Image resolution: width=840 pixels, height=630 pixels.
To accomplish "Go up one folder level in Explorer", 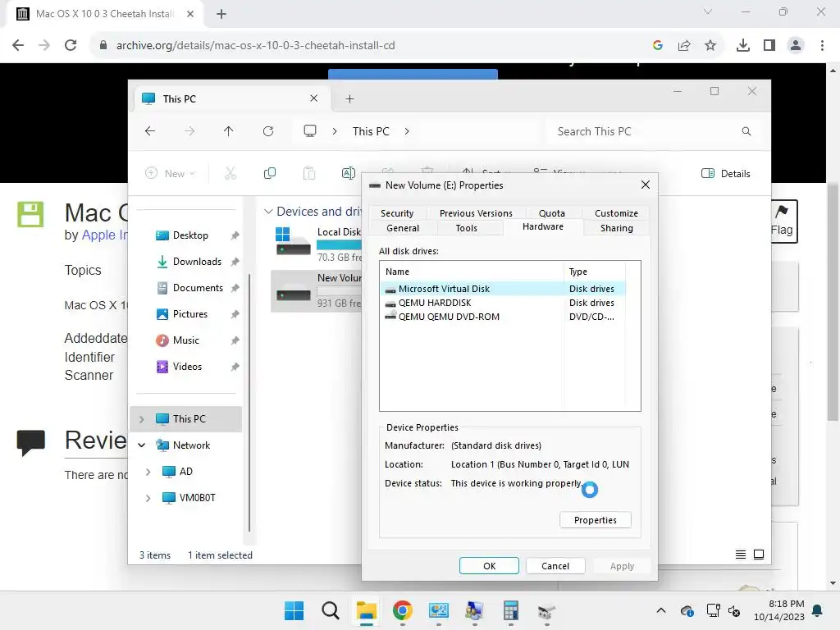I will point(229,131).
